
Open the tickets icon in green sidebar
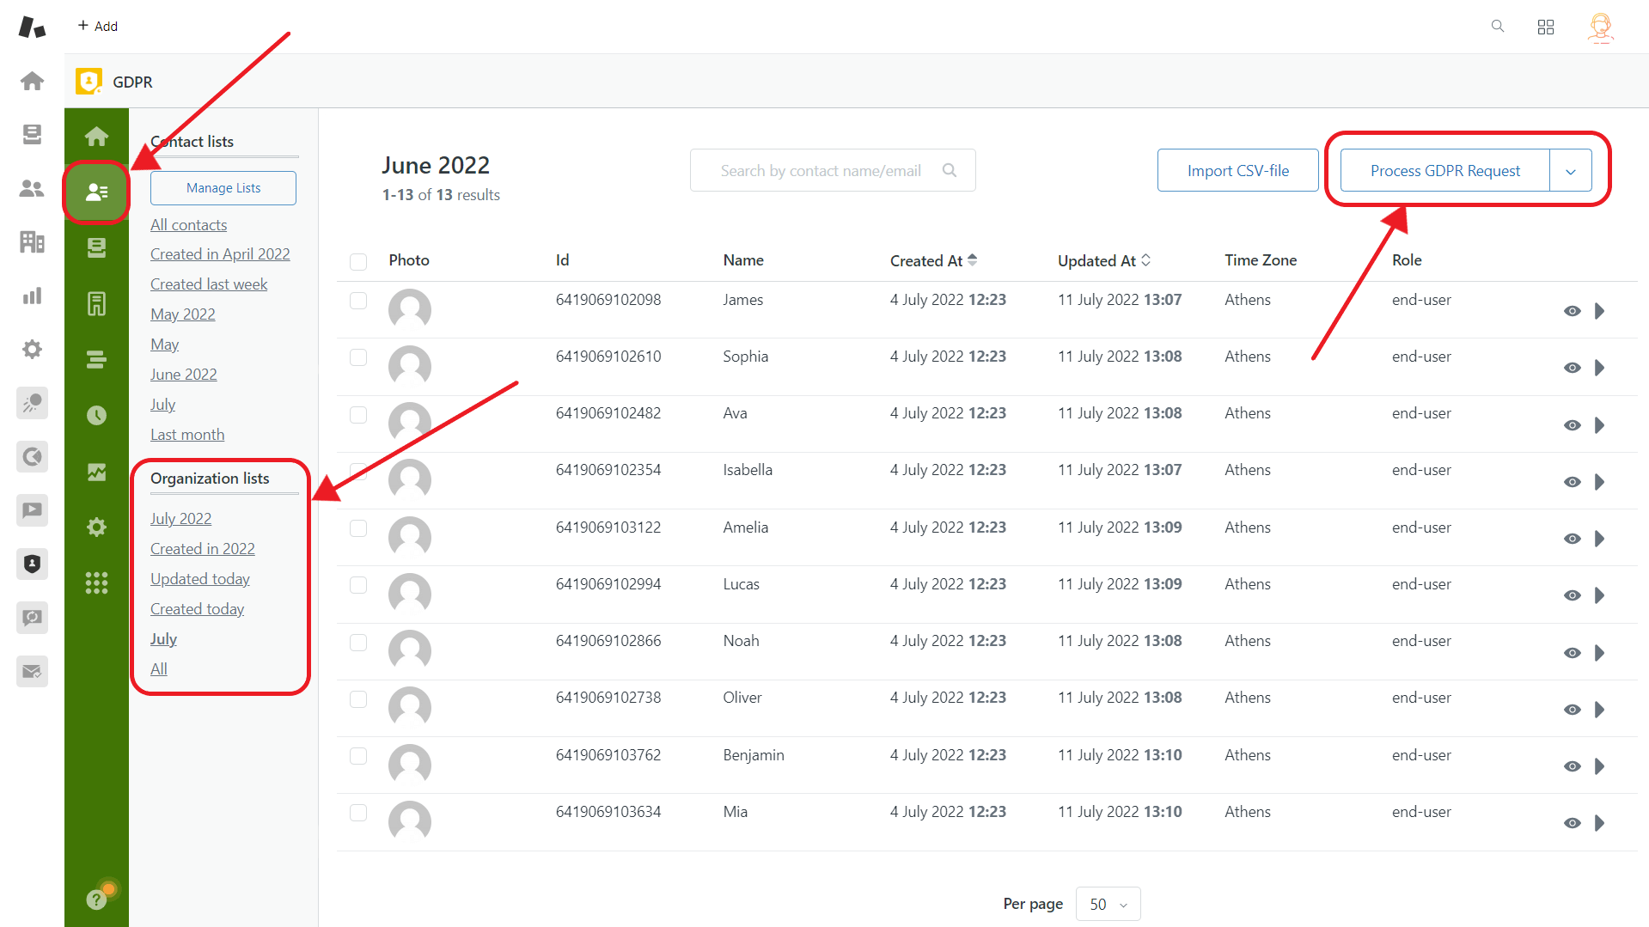pyautogui.click(x=96, y=247)
